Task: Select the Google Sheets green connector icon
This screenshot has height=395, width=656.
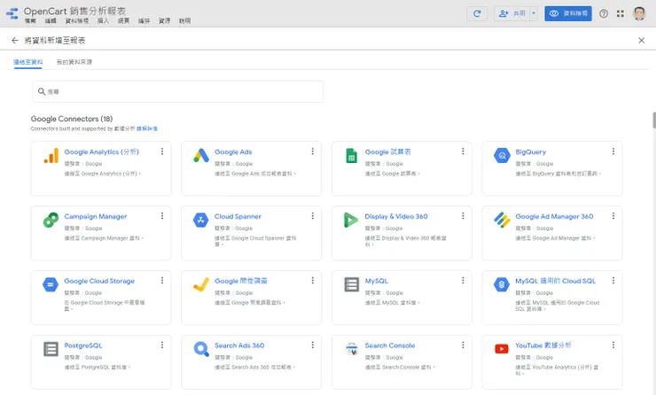Action: point(351,156)
